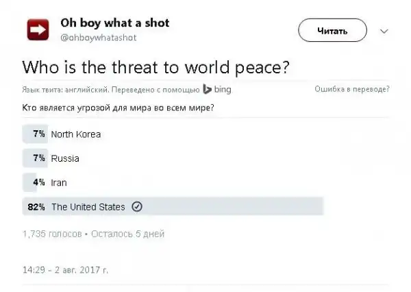Open the Oh boy what a shot profile name
Image resolution: width=411 pixels, height=292 pixels.
coord(120,23)
